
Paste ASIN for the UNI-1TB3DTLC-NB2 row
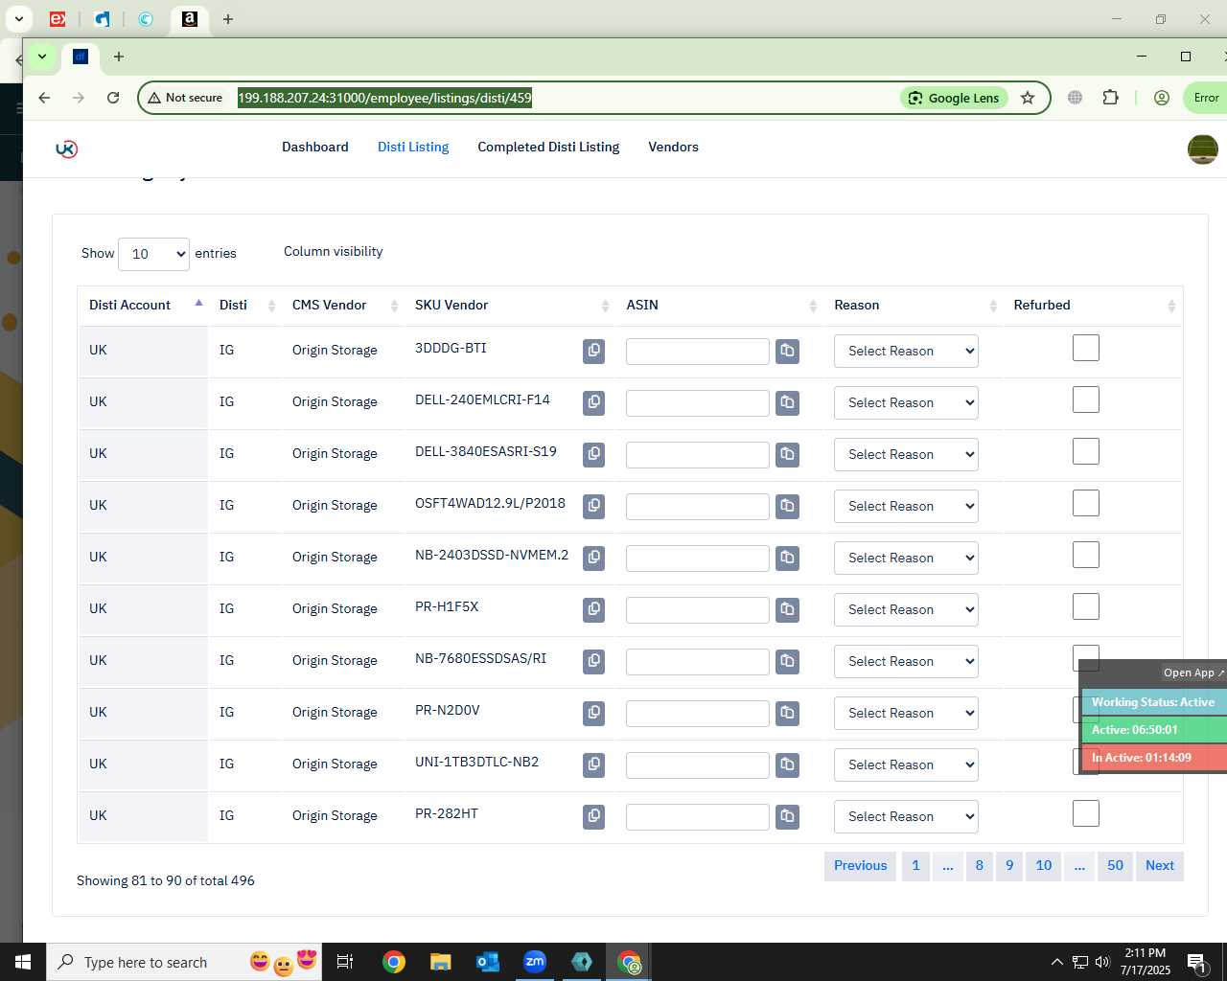point(788,764)
